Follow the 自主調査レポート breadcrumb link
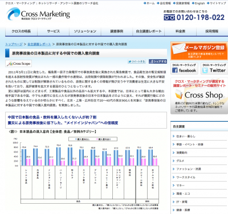228x214 pixels. [x=39, y=44]
